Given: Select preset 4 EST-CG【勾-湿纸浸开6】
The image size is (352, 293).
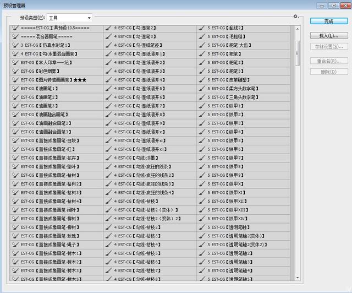Looking at the screenshot, I should point(150,97).
